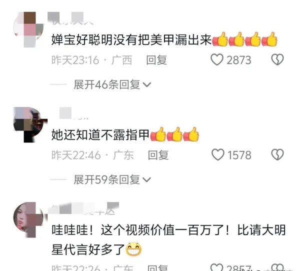The image size is (300, 271).
Task: Open the third commenter's woman avatar
Action: coord(28,219)
